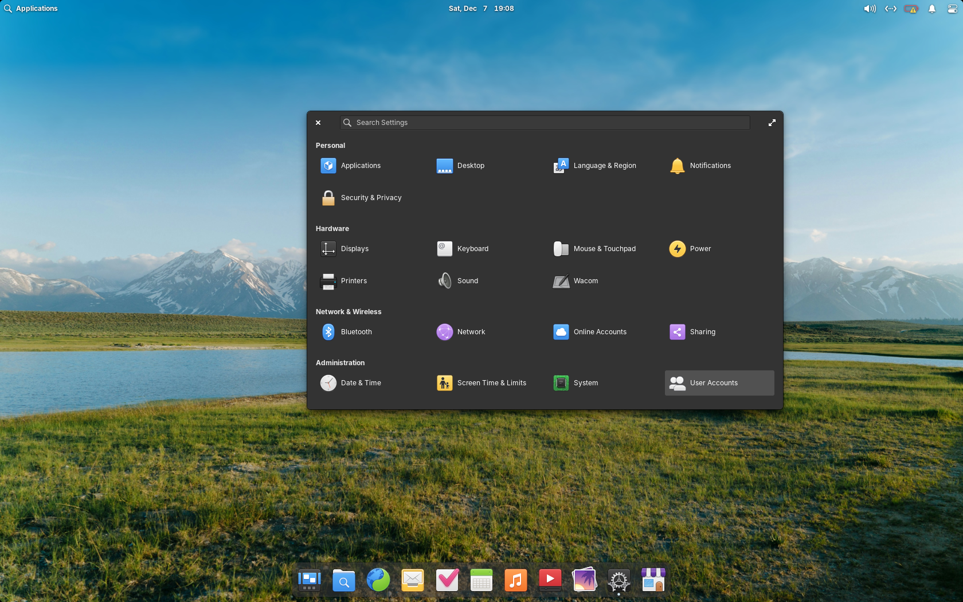Open the quick settings toggle indicator

tap(952, 9)
